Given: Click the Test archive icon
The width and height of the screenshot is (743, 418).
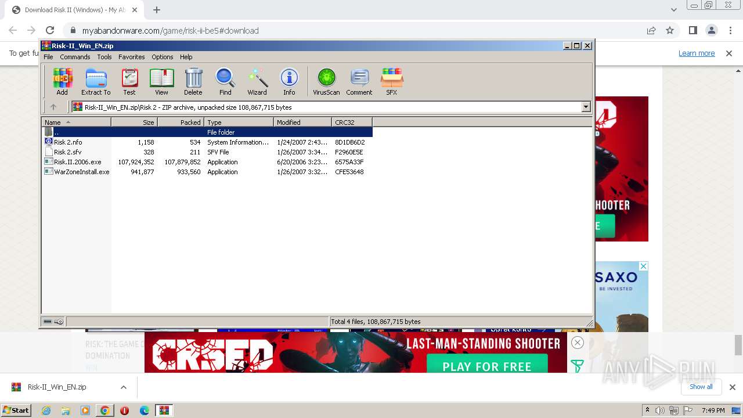Looking at the screenshot, I should (129, 81).
